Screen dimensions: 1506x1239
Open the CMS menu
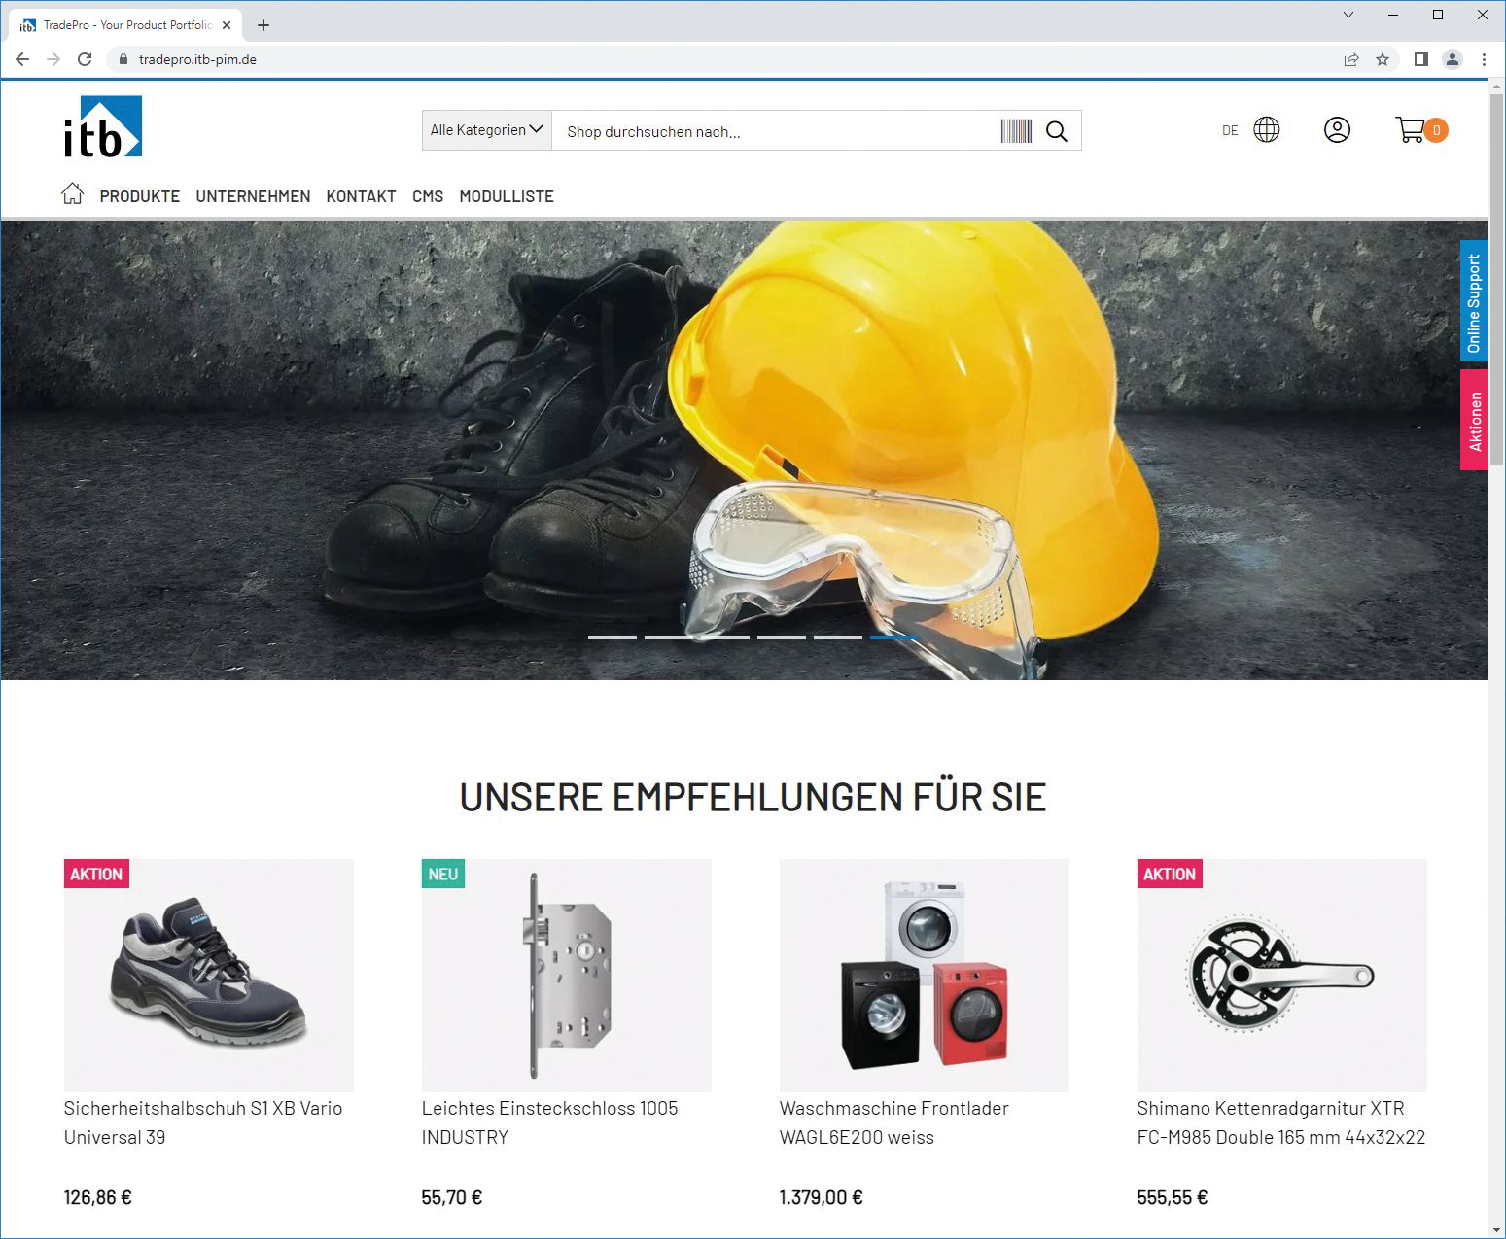428,196
